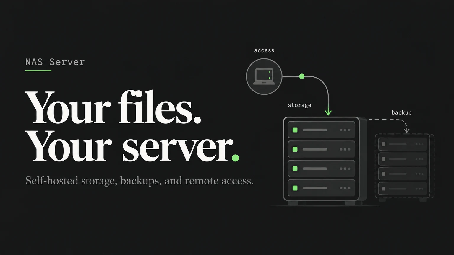The width and height of the screenshot is (454, 255).
Task: Click the "backup" label text
Action: (x=401, y=112)
